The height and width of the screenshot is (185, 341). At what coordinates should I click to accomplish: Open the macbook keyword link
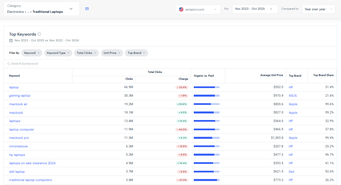click(x=16, y=113)
